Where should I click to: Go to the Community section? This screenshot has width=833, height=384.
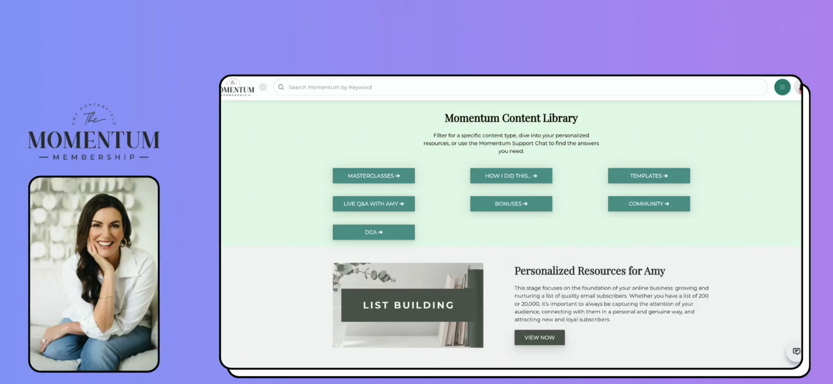(649, 204)
